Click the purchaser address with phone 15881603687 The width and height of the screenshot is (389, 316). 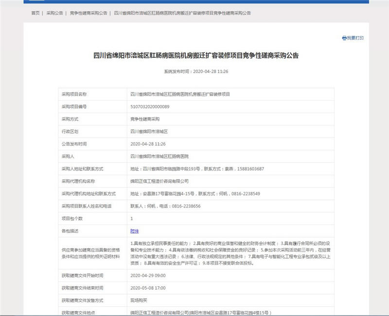197,169
